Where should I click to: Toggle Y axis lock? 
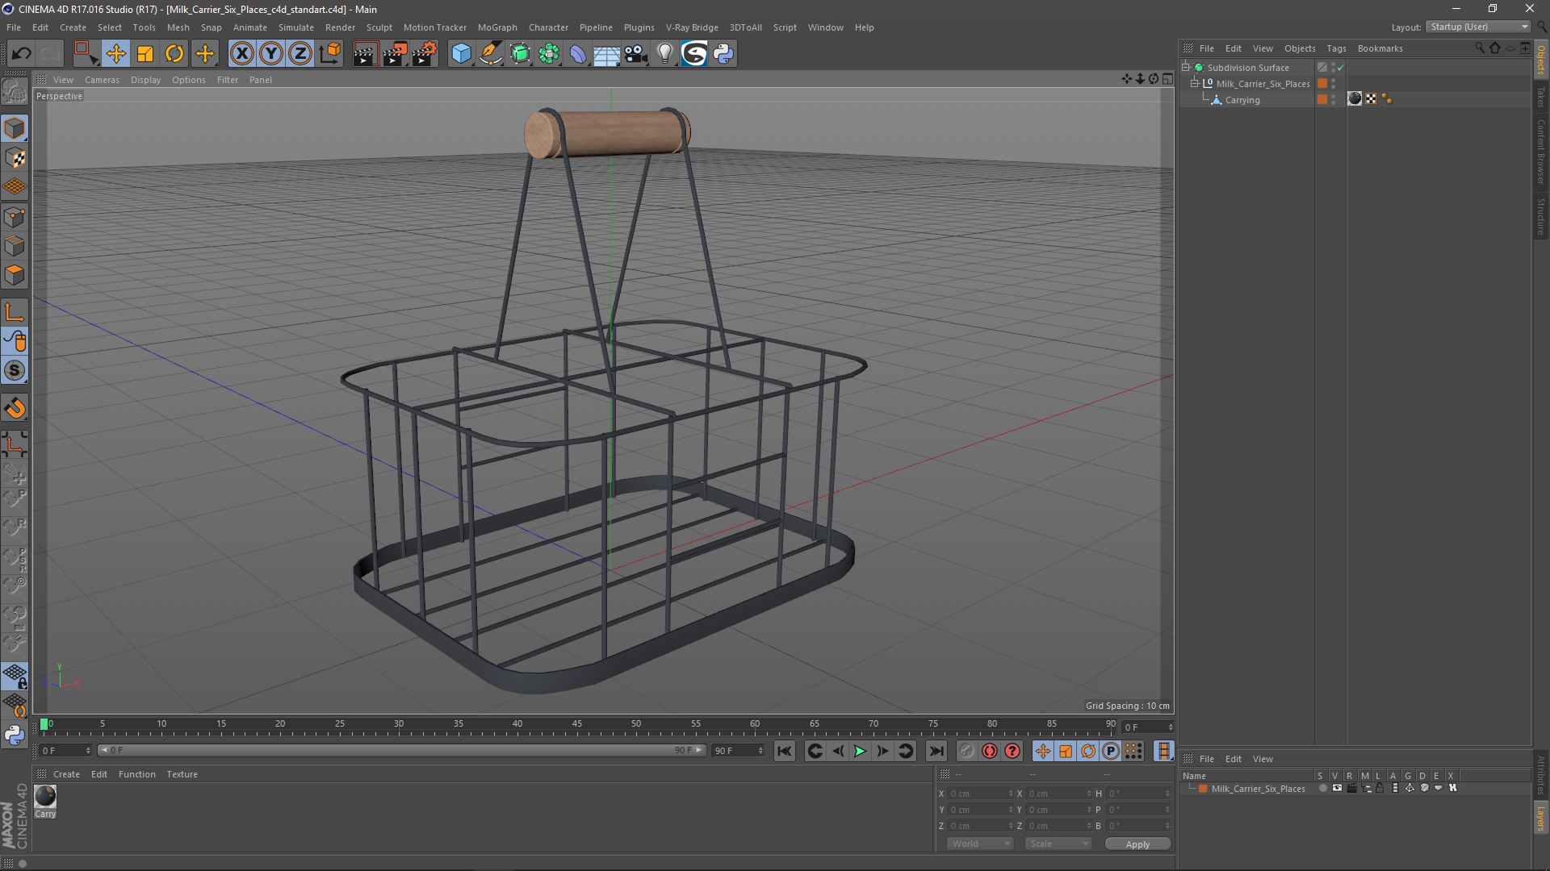pos(271,54)
